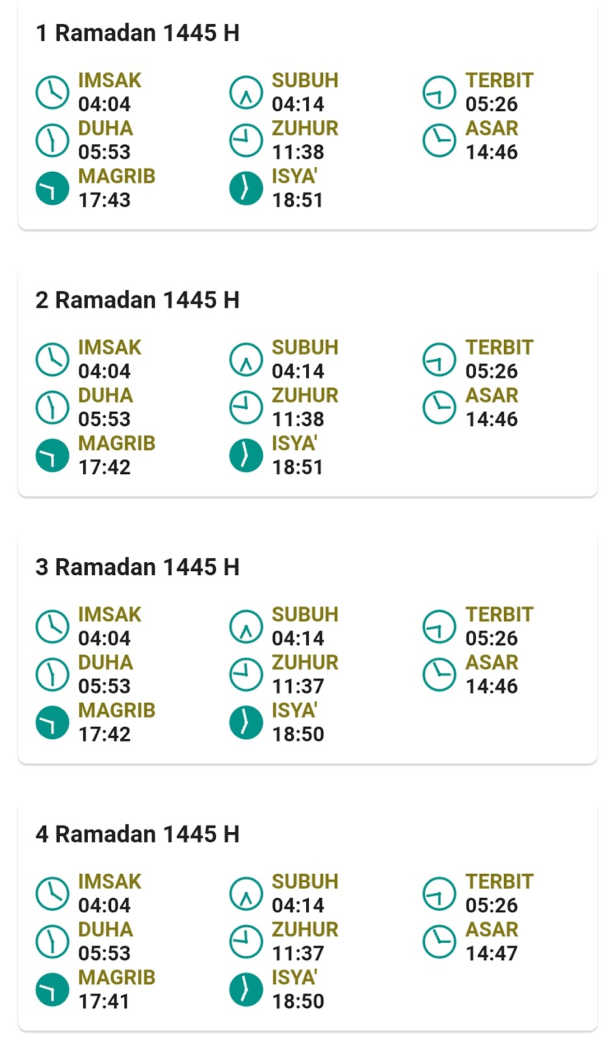Click the Zuhur label on 3 Ramadan
This screenshot has width=615, height=1041.
coord(305,662)
